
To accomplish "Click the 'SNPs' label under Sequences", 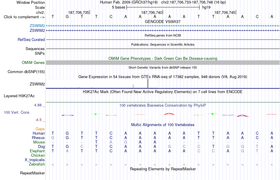I will 40,53.
